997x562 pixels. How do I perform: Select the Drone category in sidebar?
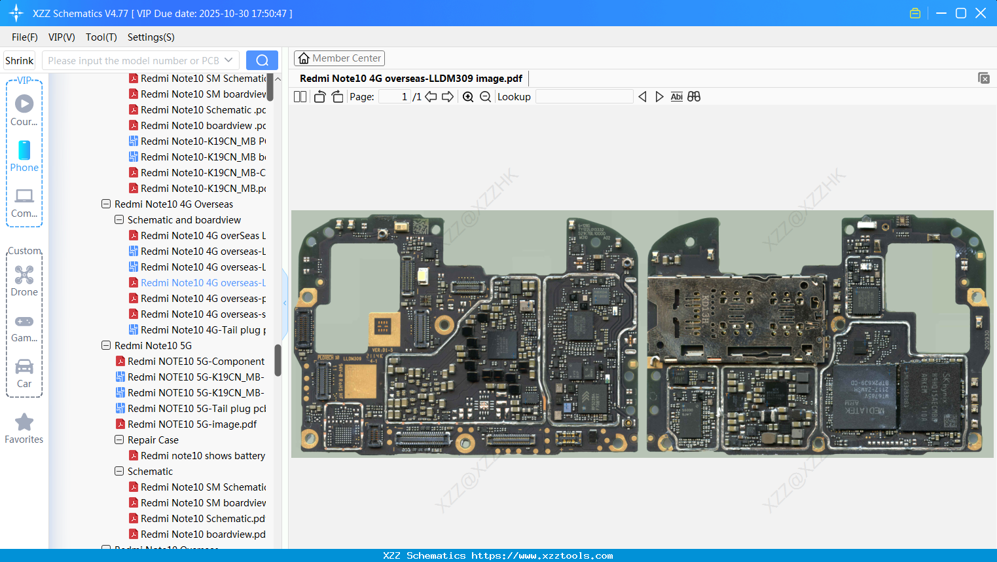pyautogui.click(x=24, y=280)
